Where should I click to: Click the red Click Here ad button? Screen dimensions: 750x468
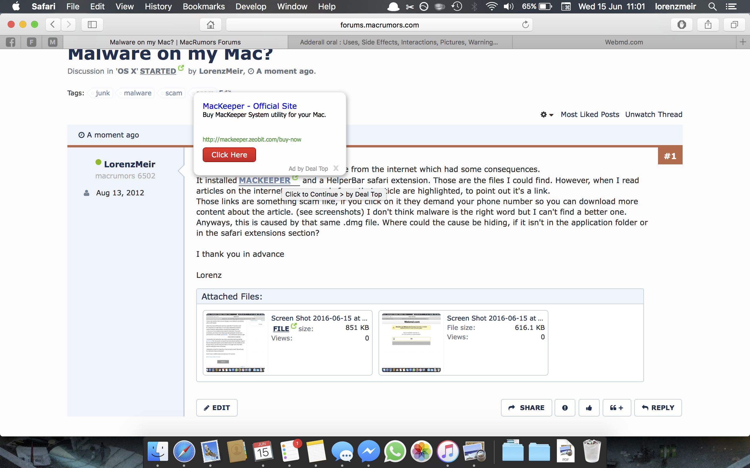pyautogui.click(x=229, y=155)
